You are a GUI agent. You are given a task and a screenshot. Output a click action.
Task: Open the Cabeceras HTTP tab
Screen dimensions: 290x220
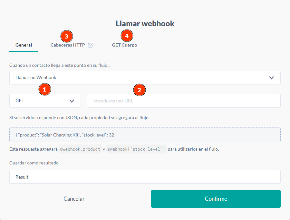point(68,45)
